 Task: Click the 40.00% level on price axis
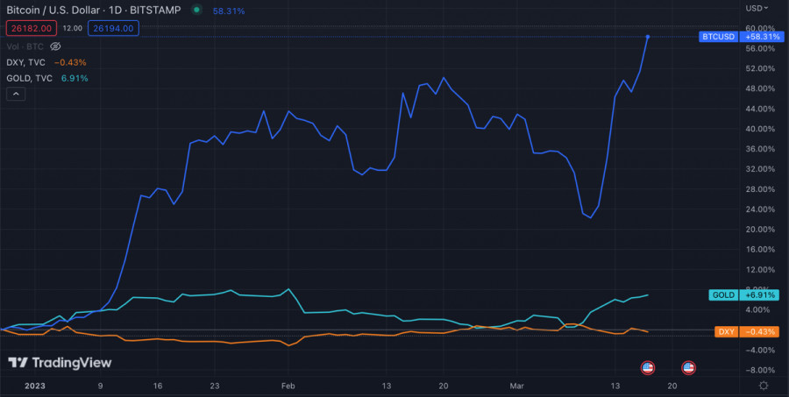point(759,129)
